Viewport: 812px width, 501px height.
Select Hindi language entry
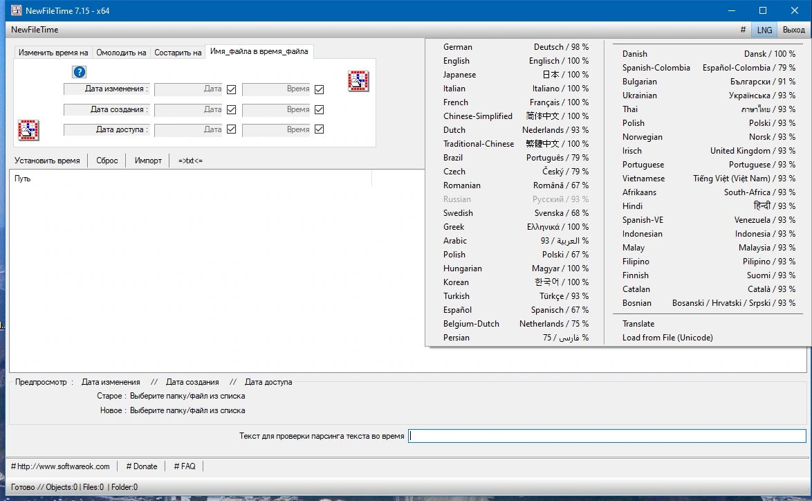click(x=708, y=206)
